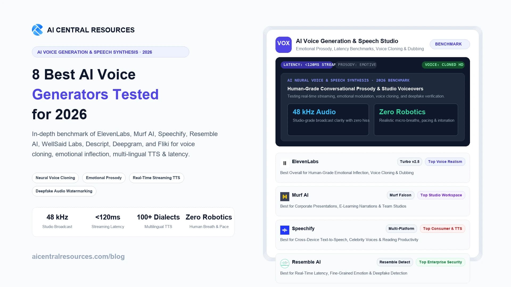Viewport: 511px width, 287px height.
Task: Click the BENCHMARK badge button
Action: (x=450, y=44)
